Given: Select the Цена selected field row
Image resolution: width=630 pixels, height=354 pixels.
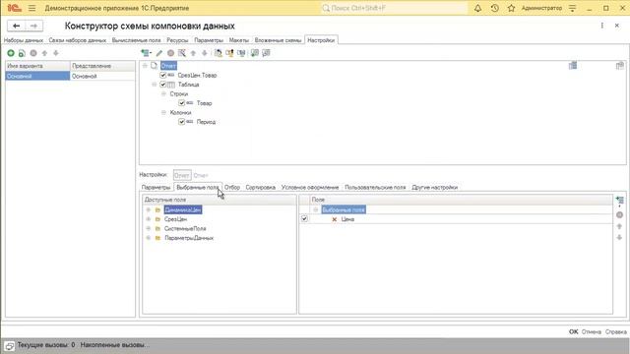Looking at the screenshot, I should coord(456,219).
